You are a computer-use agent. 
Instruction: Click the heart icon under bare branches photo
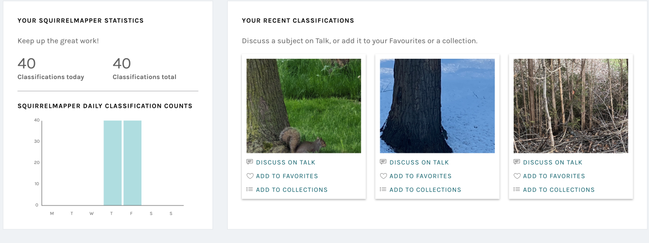(x=517, y=176)
